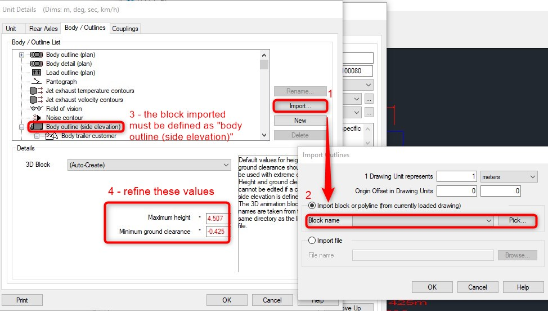Click the Minimum ground clearance field

[x=217, y=231]
